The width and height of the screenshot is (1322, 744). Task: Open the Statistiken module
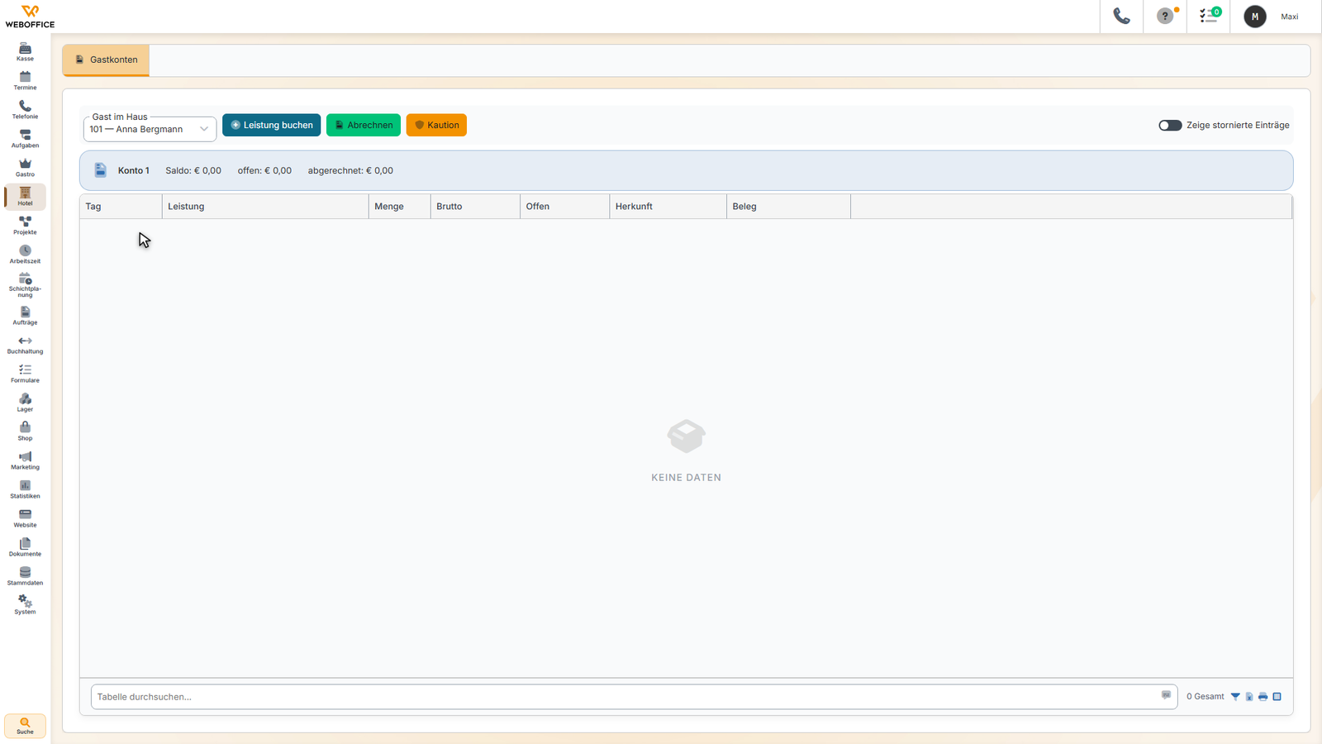(x=25, y=489)
